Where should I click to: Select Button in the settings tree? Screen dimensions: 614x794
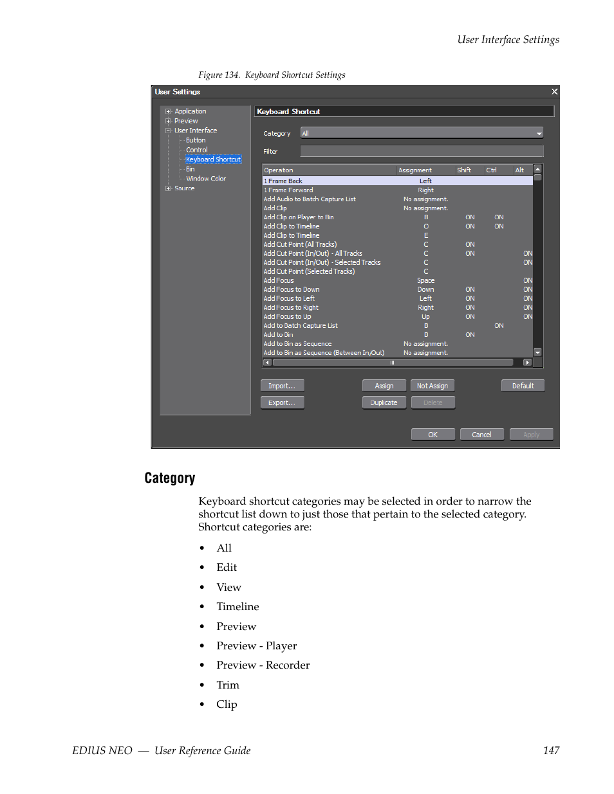[x=196, y=140]
